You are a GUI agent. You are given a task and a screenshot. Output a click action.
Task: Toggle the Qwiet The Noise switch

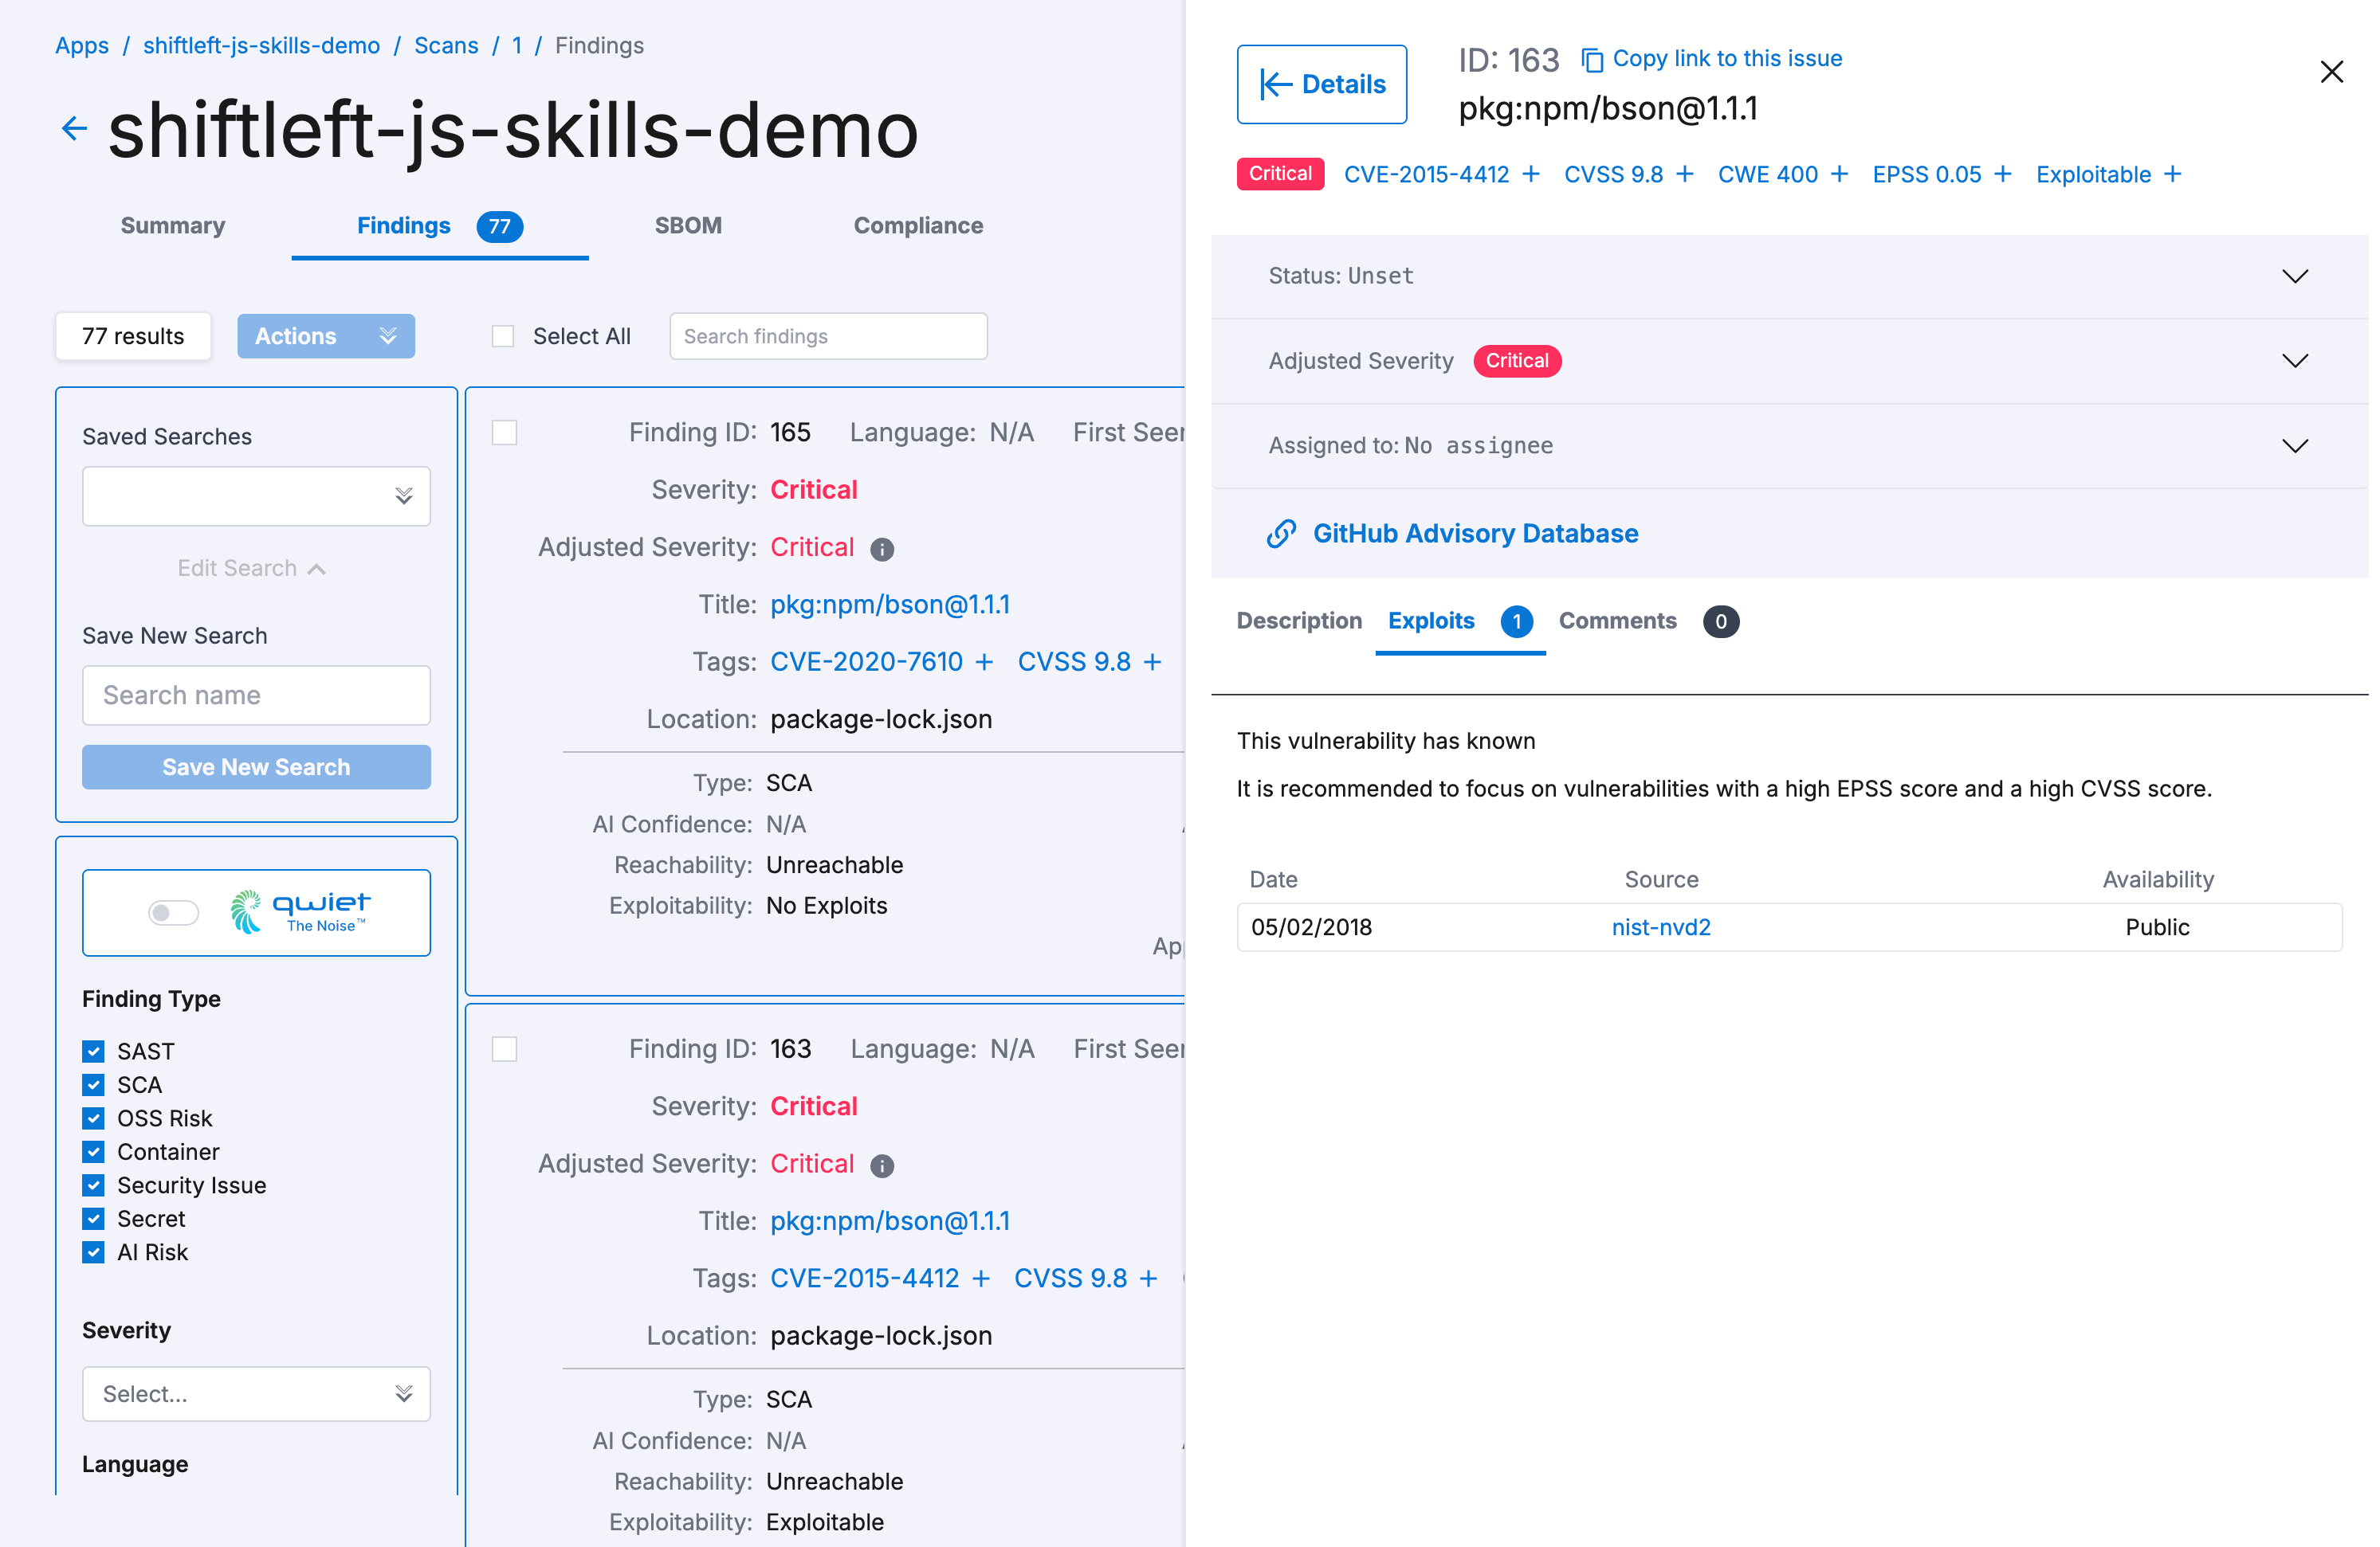tap(173, 912)
